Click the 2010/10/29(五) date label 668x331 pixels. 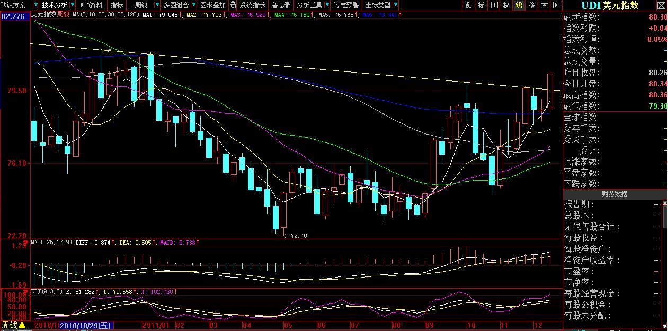click(86, 325)
